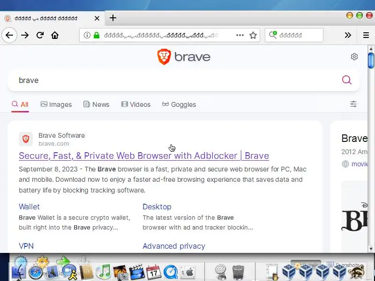The width and height of the screenshot is (375, 281).
Task: Select the current browser tab
Action: point(52,18)
